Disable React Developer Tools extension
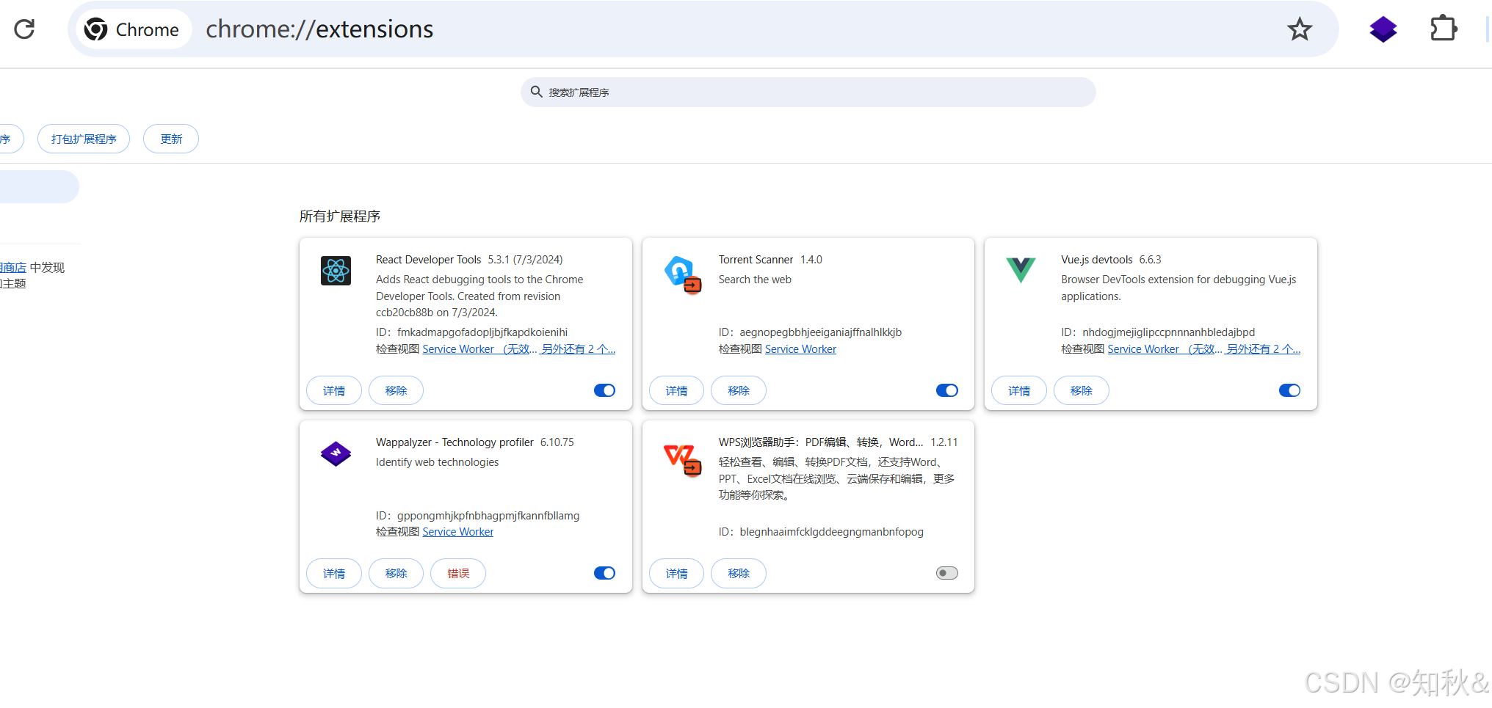The height and width of the screenshot is (708, 1492). click(604, 390)
